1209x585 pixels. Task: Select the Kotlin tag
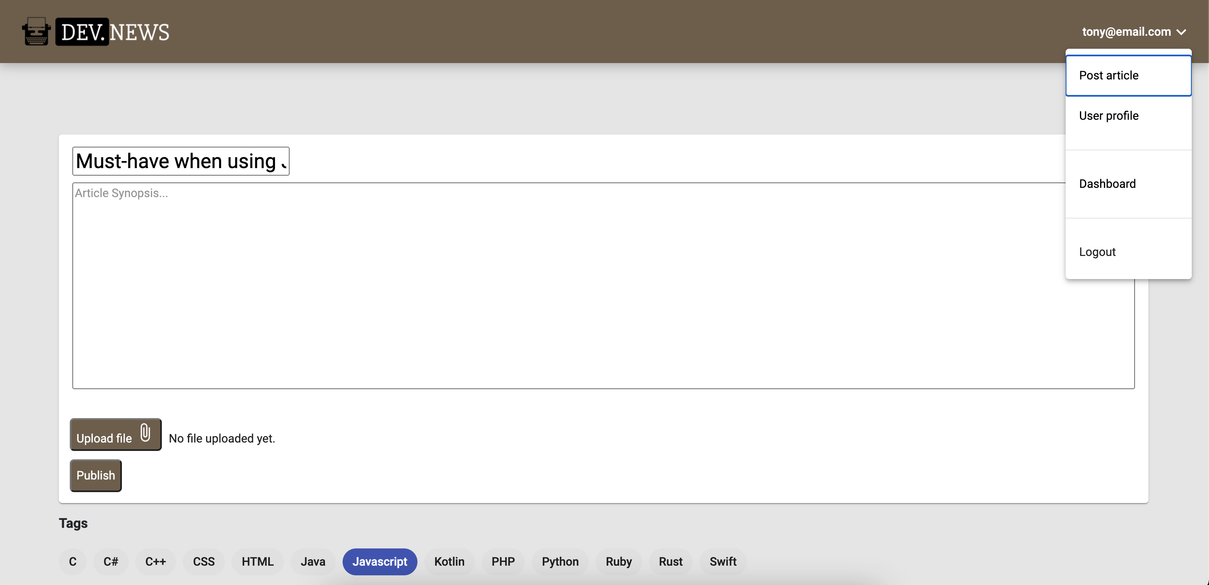tap(449, 561)
